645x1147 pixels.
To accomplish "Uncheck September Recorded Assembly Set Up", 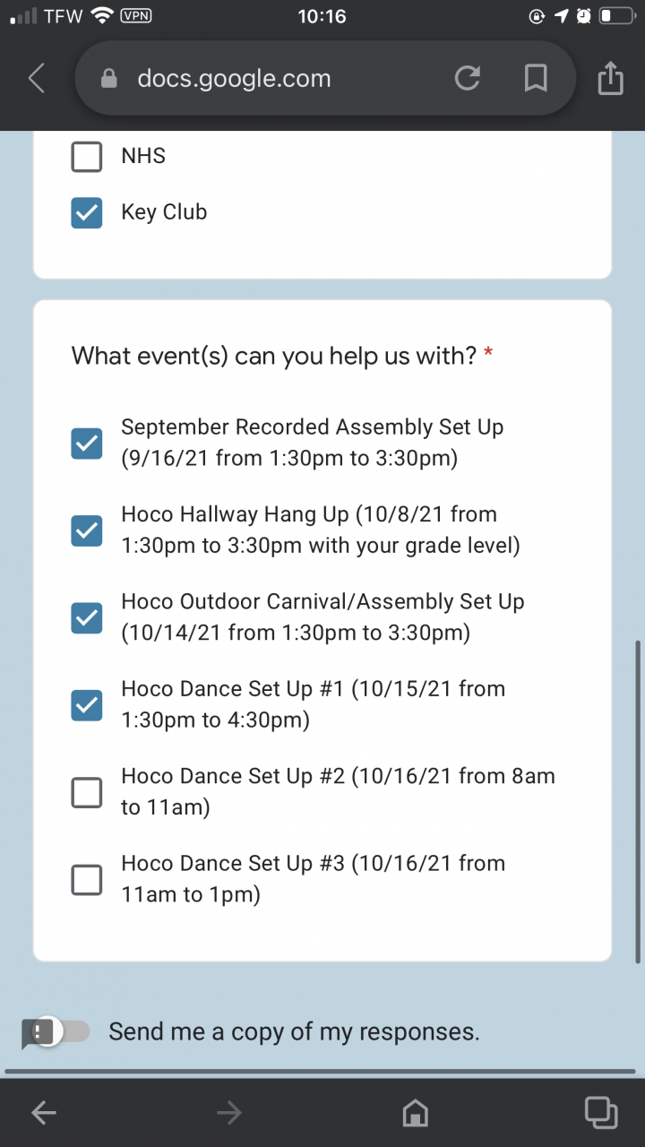I will coord(87,443).
